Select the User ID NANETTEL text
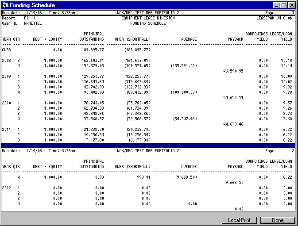The height and width of the screenshot is (226, 298). click(33, 23)
